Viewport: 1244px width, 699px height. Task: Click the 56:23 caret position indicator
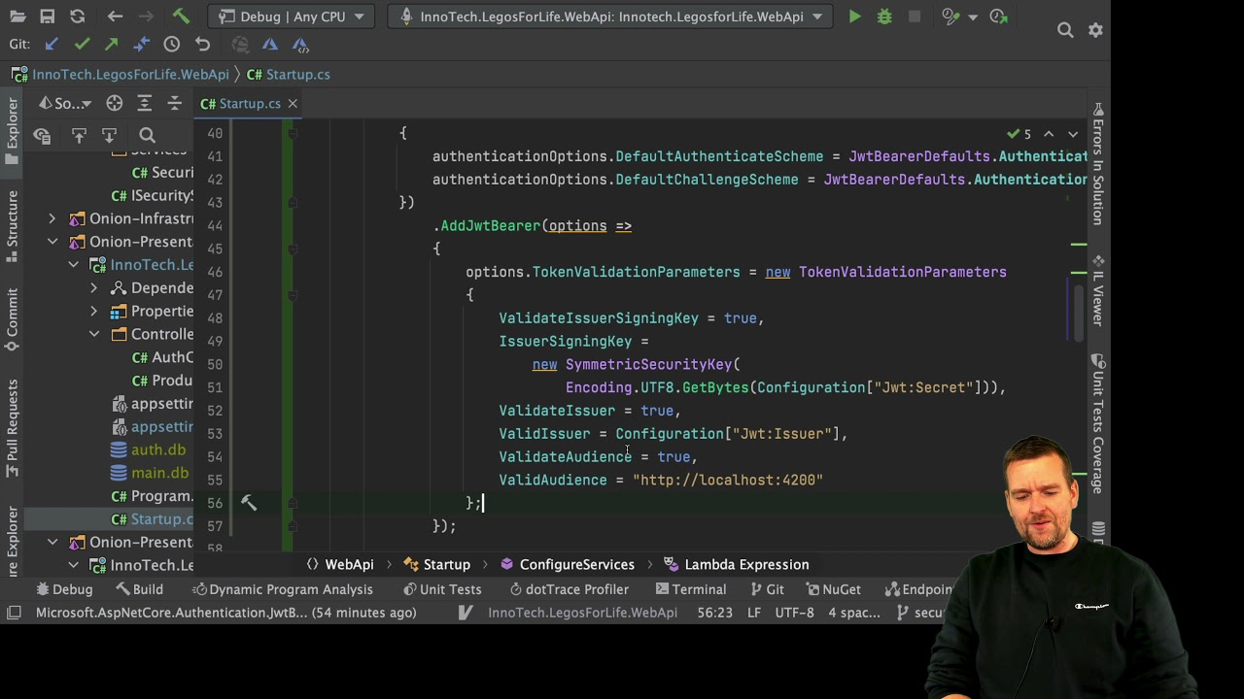[714, 613]
